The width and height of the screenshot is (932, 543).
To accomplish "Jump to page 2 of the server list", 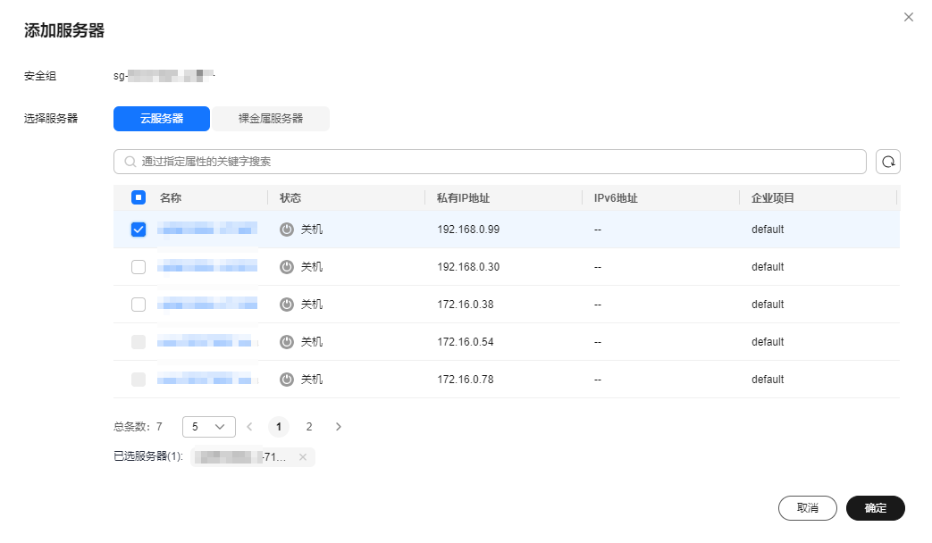I will [308, 426].
